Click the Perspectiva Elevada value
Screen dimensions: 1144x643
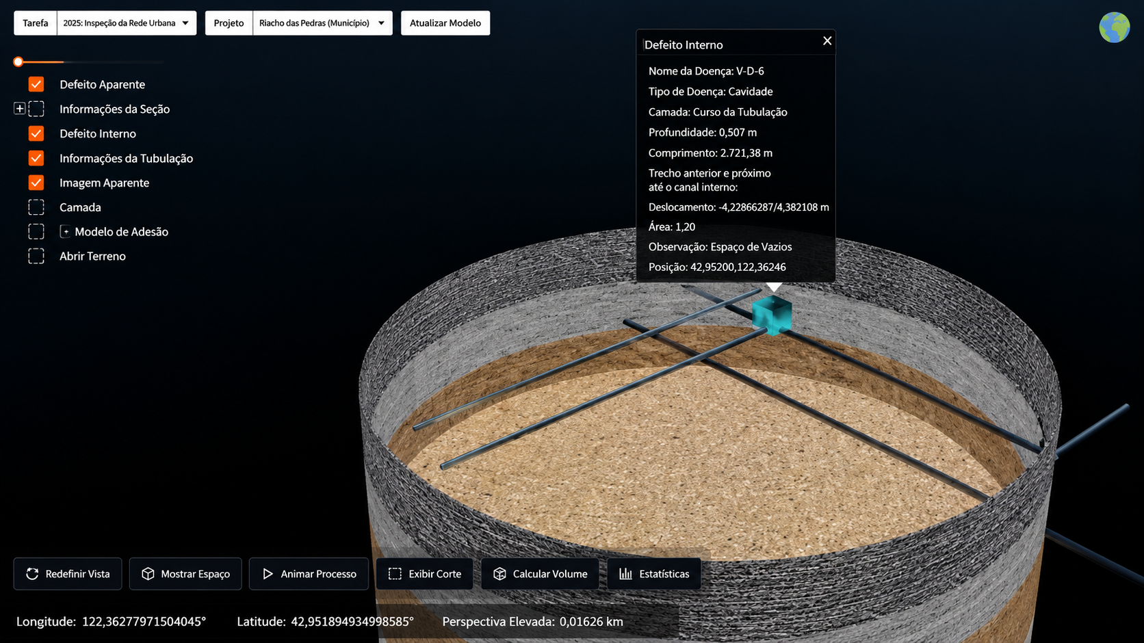click(591, 622)
